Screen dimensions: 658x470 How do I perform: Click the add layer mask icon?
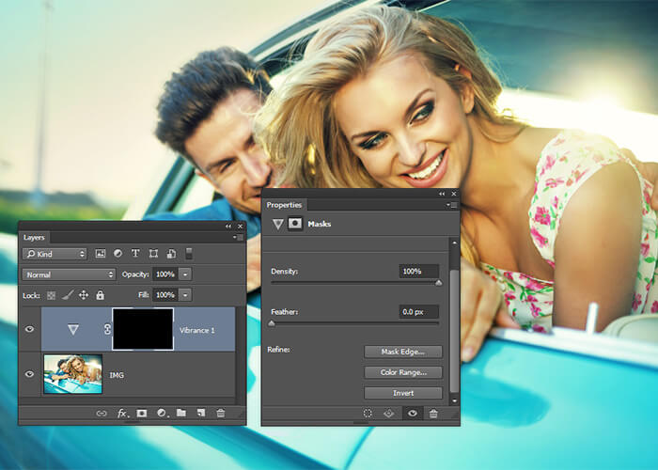pyautogui.click(x=142, y=413)
